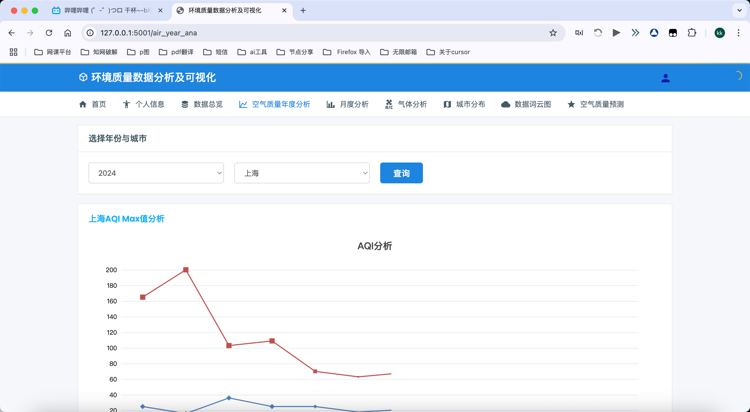Expand the tab search chevron in the tab strip
750x412 pixels.
coord(739,10)
